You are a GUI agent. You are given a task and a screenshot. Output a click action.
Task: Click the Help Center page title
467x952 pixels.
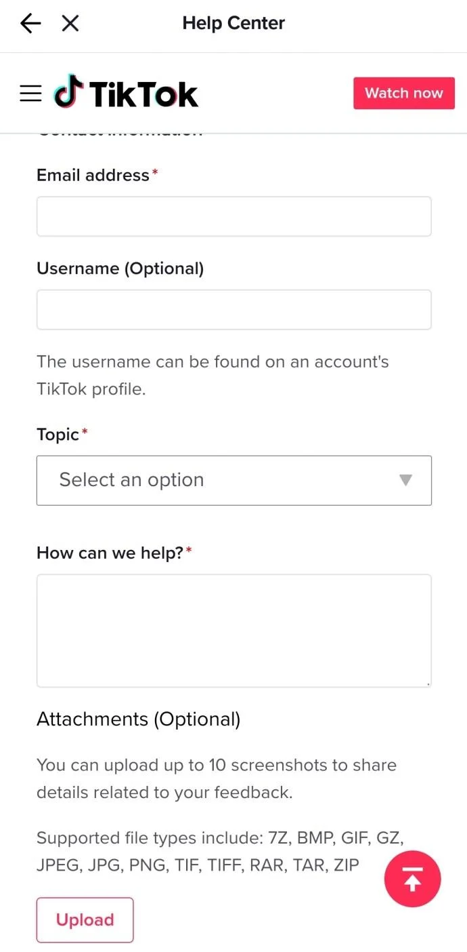click(x=234, y=23)
